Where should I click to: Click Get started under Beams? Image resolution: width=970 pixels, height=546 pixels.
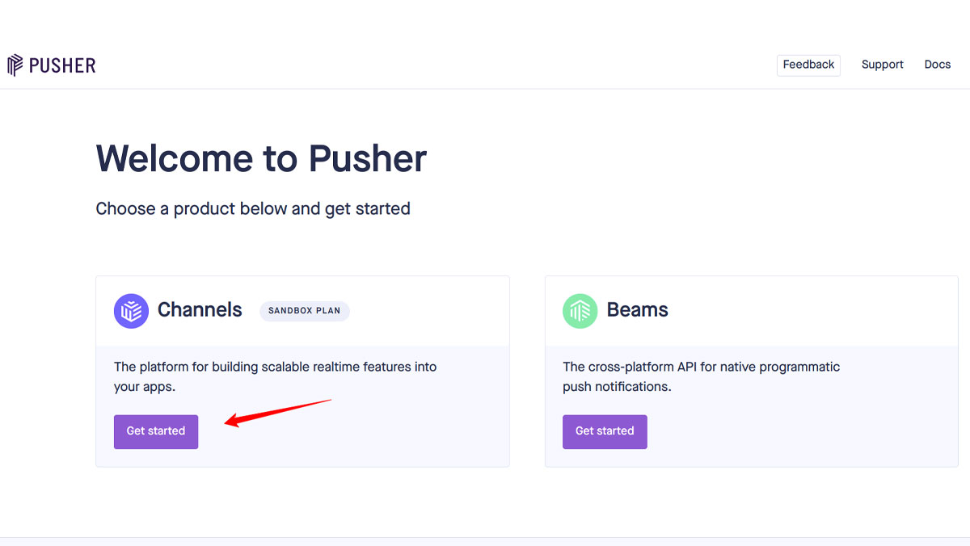pos(605,431)
